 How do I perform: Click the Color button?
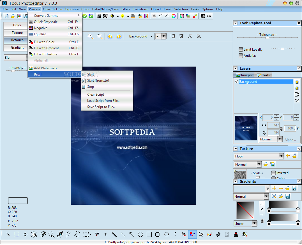(x=15, y=25)
